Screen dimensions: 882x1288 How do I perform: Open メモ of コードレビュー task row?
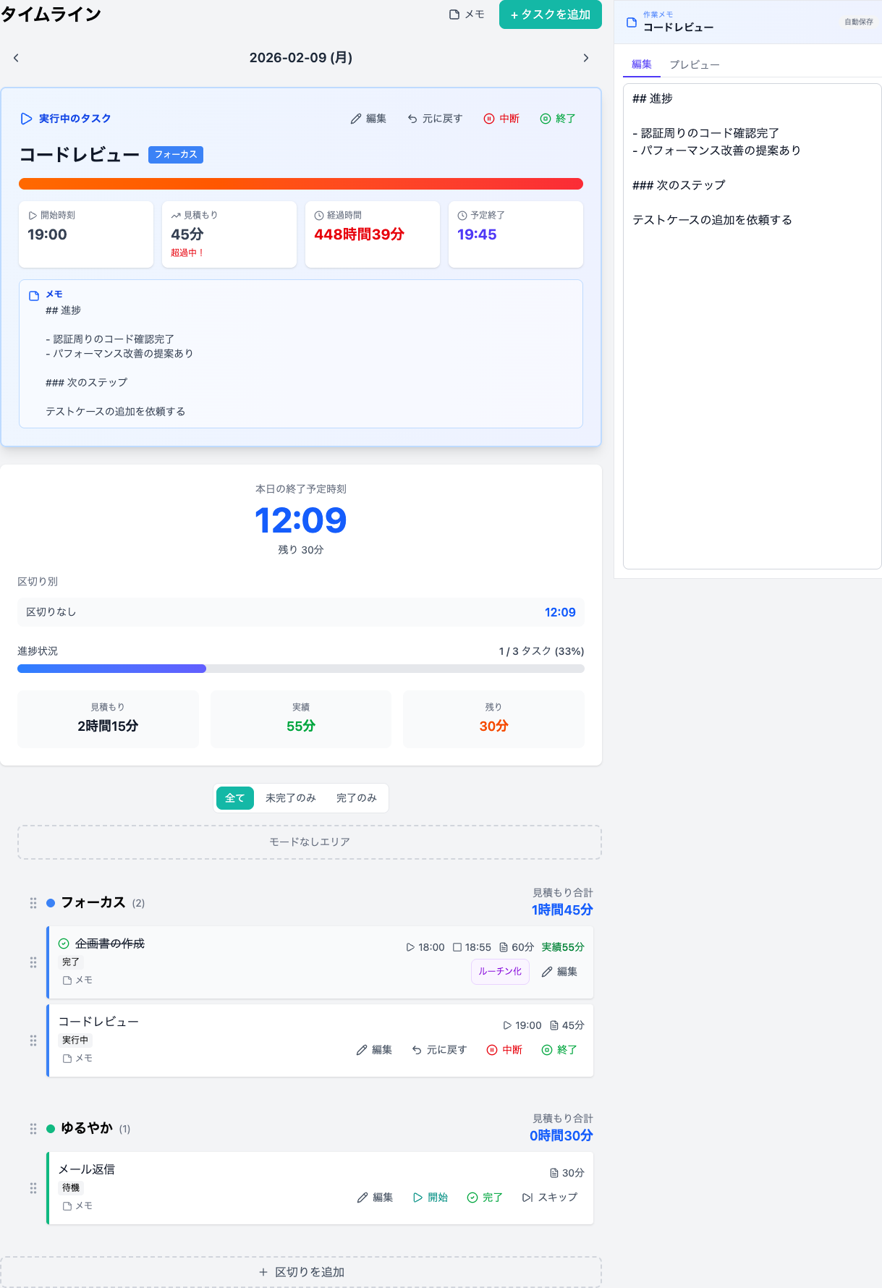tap(78, 1059)
